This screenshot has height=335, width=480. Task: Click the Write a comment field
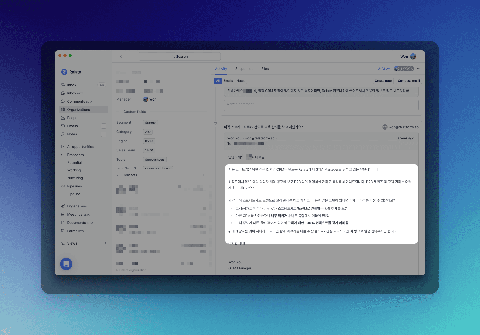point(321,105)
